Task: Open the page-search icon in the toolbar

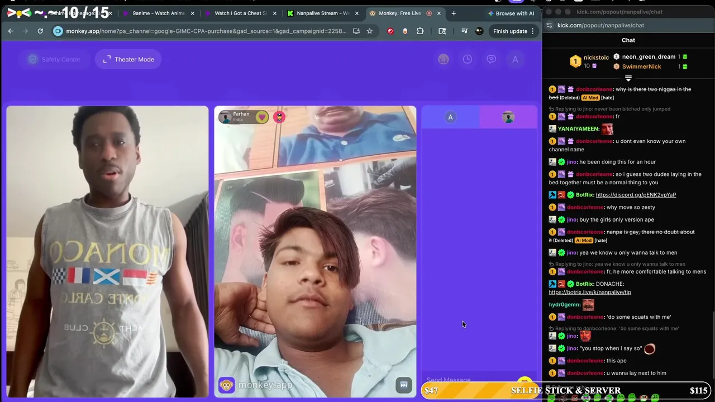Action: click(442, 31)
